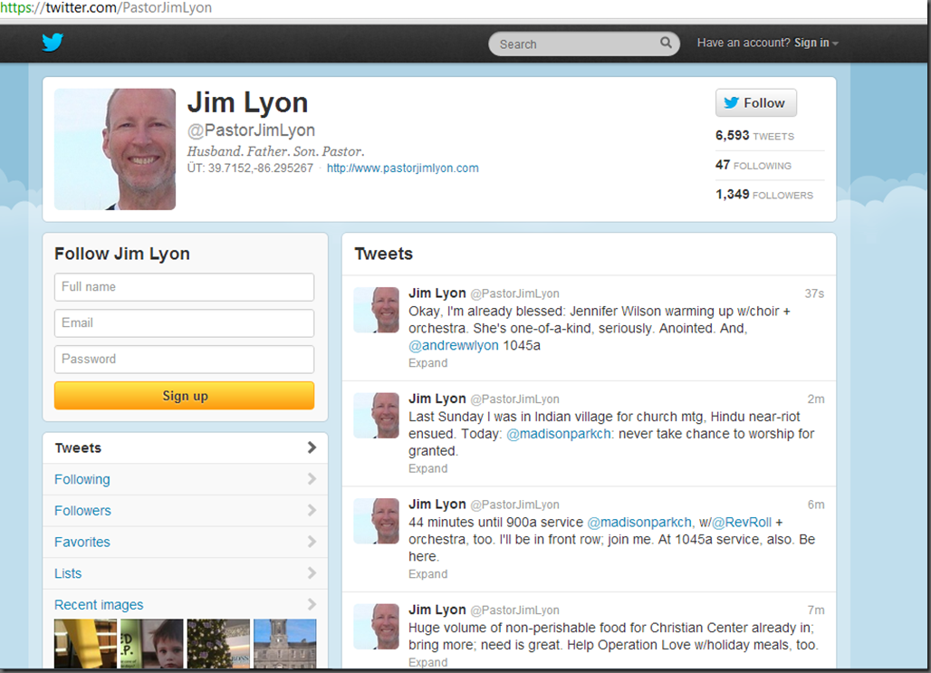Open the Followers sidebar item

pyautogui.click(x=186, y=511)
